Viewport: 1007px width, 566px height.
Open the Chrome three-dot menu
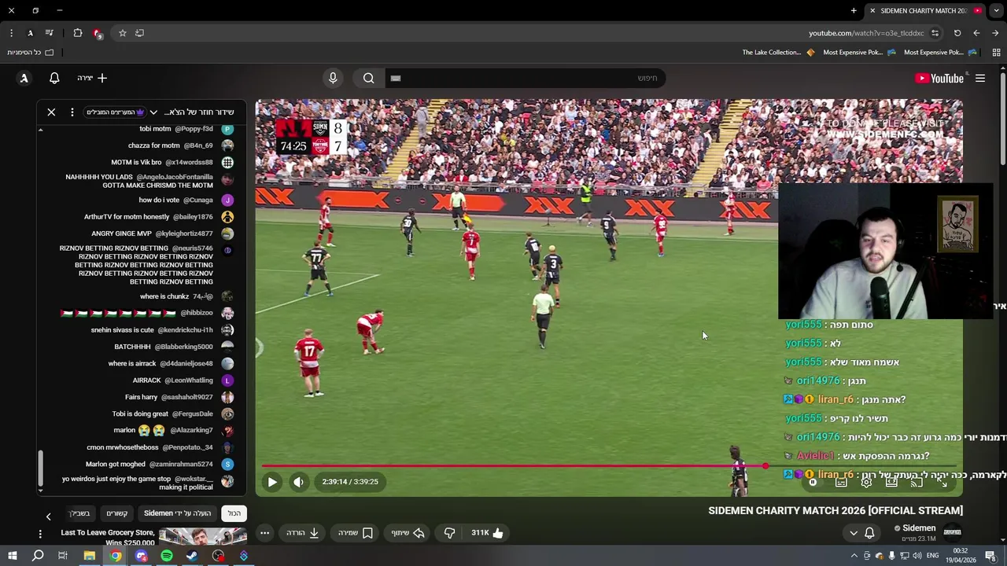(x=11, y=33)
